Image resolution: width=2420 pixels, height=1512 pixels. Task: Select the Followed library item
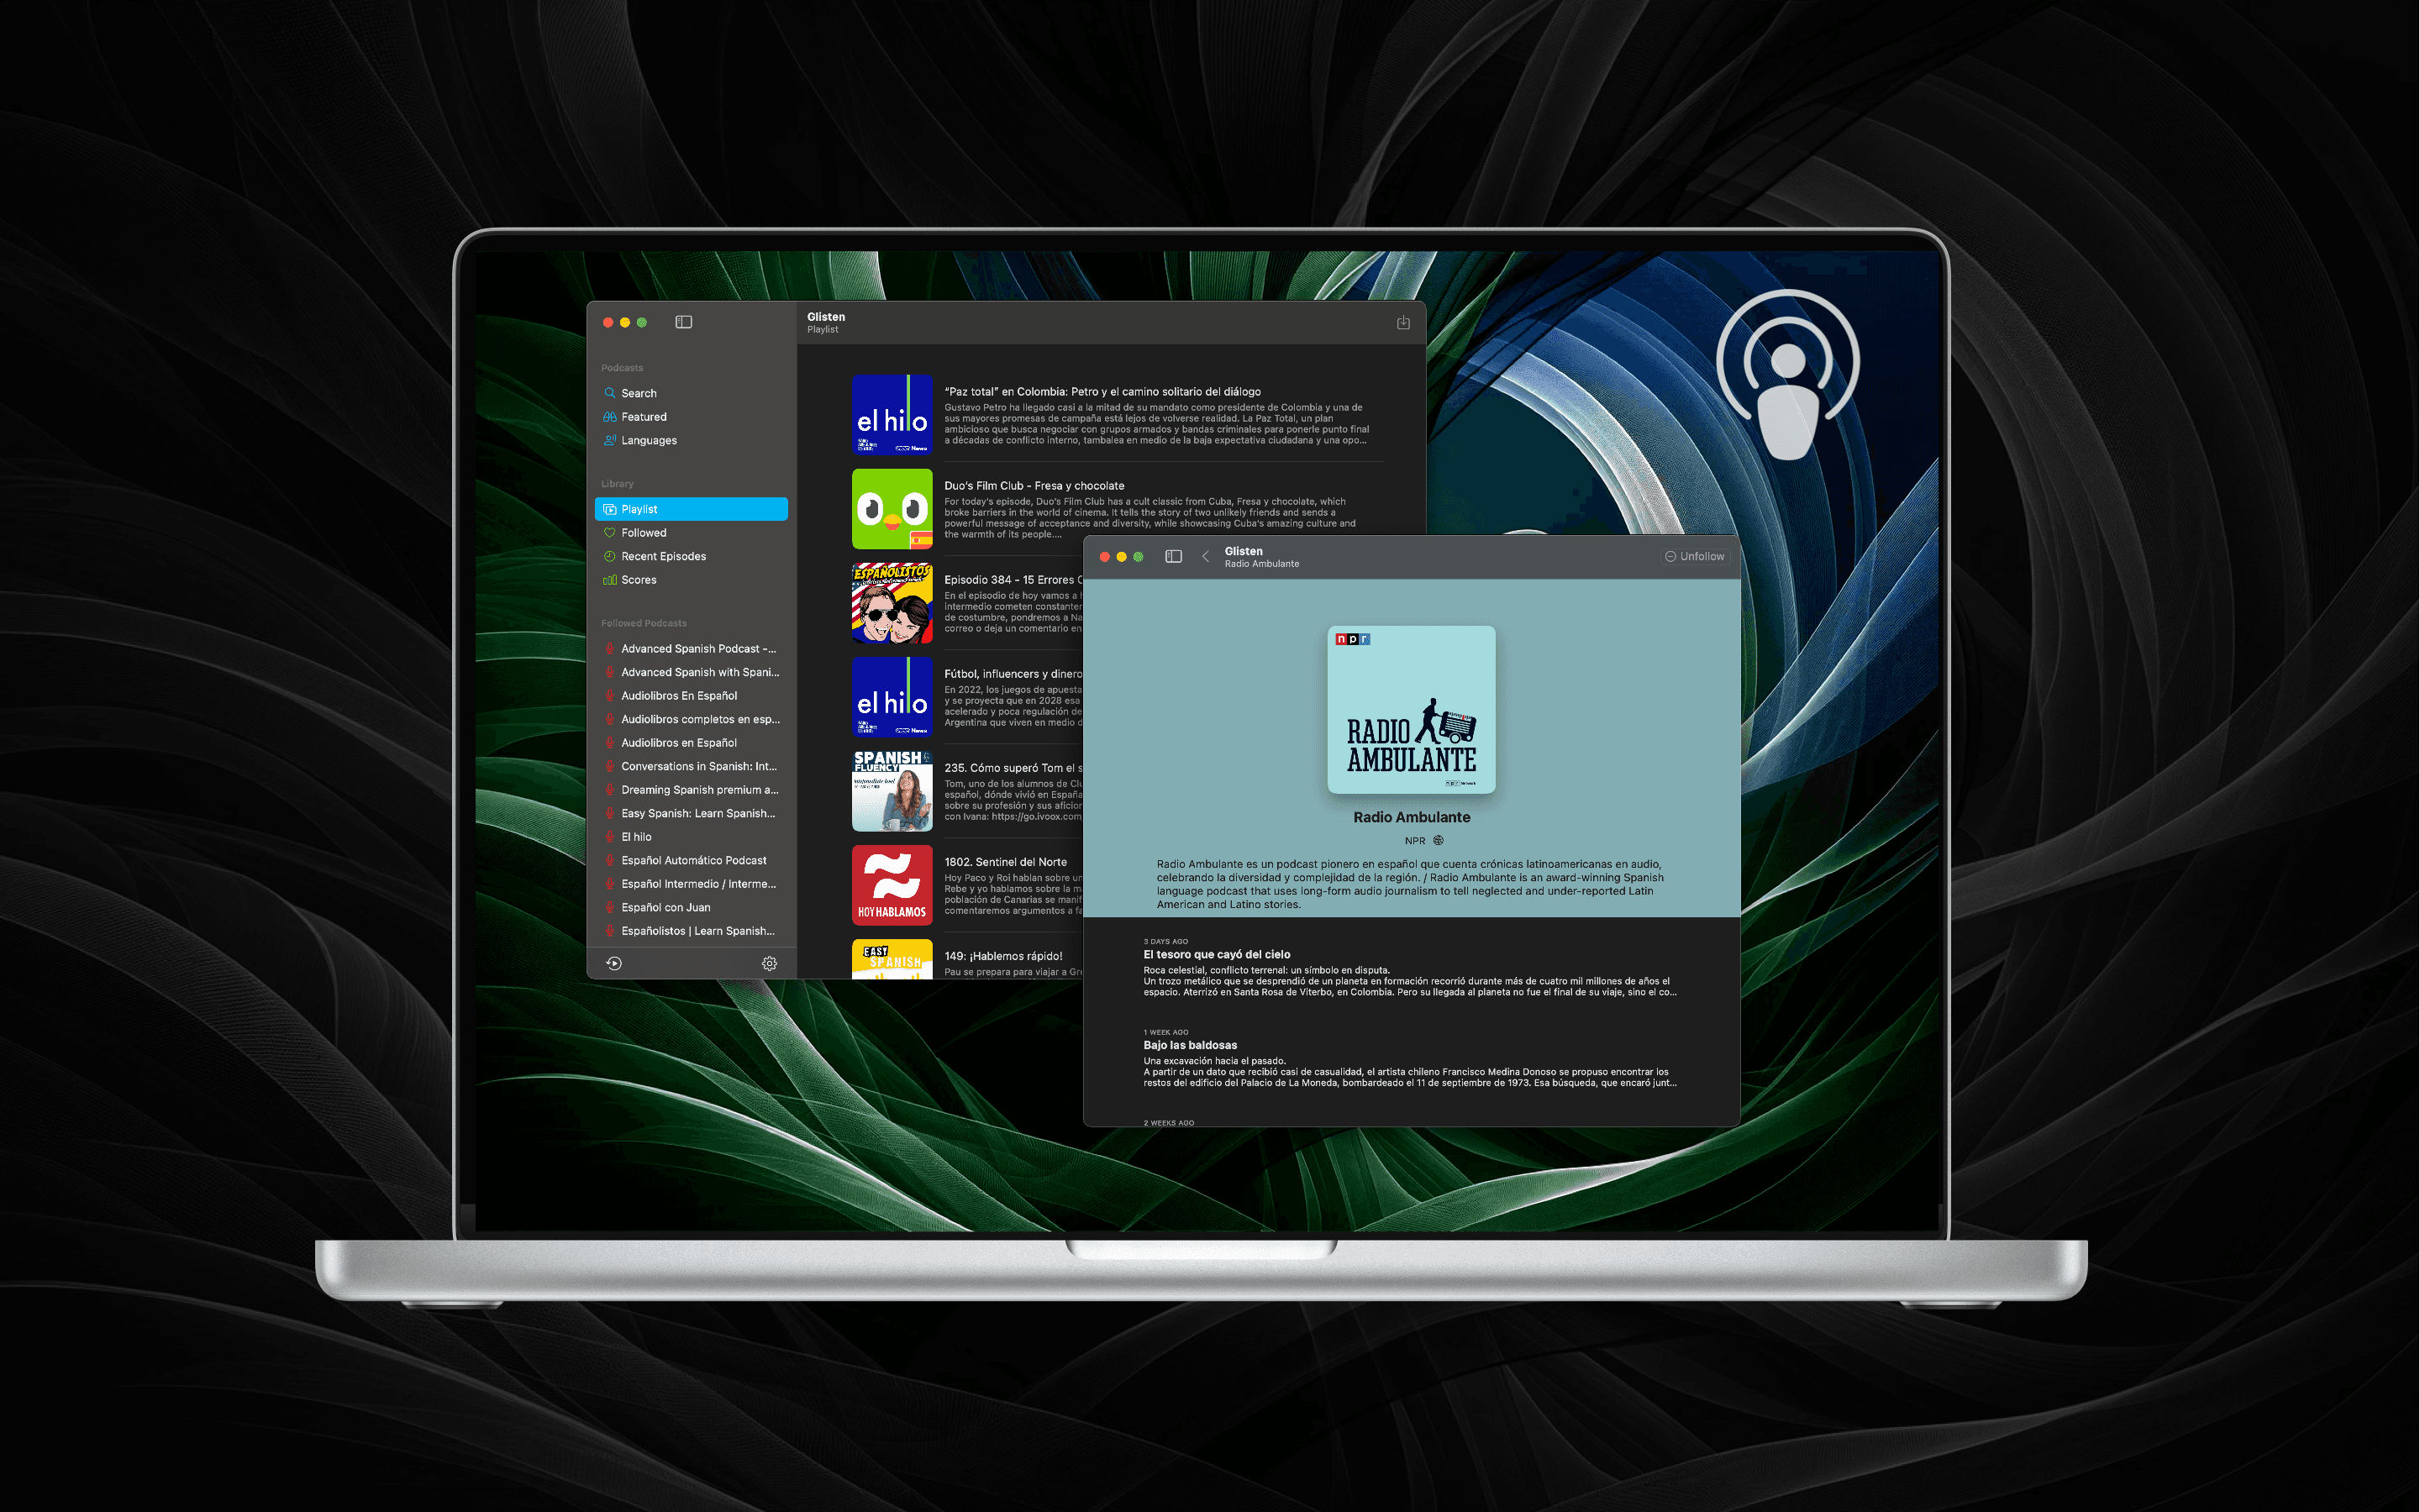[643, 533]
